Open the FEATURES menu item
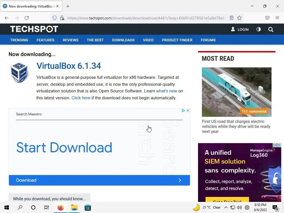This screenshot has width=284, height=213. (x=45, y=40)
